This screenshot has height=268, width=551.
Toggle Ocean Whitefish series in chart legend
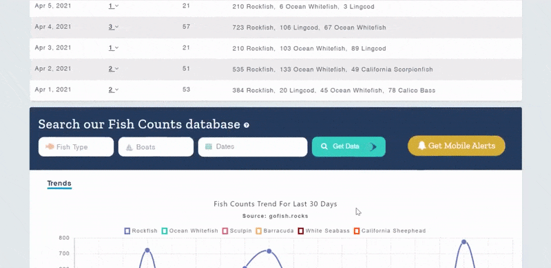click(x=190, y=231)
